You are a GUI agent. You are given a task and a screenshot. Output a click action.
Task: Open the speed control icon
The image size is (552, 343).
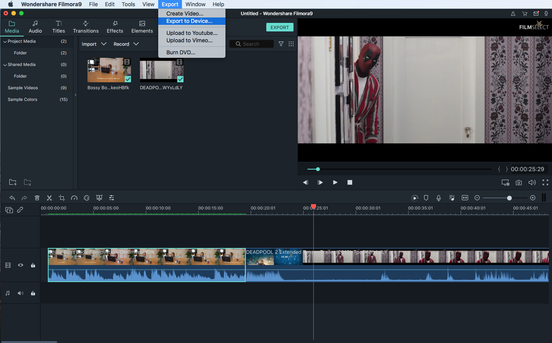(x=74, y=198)
